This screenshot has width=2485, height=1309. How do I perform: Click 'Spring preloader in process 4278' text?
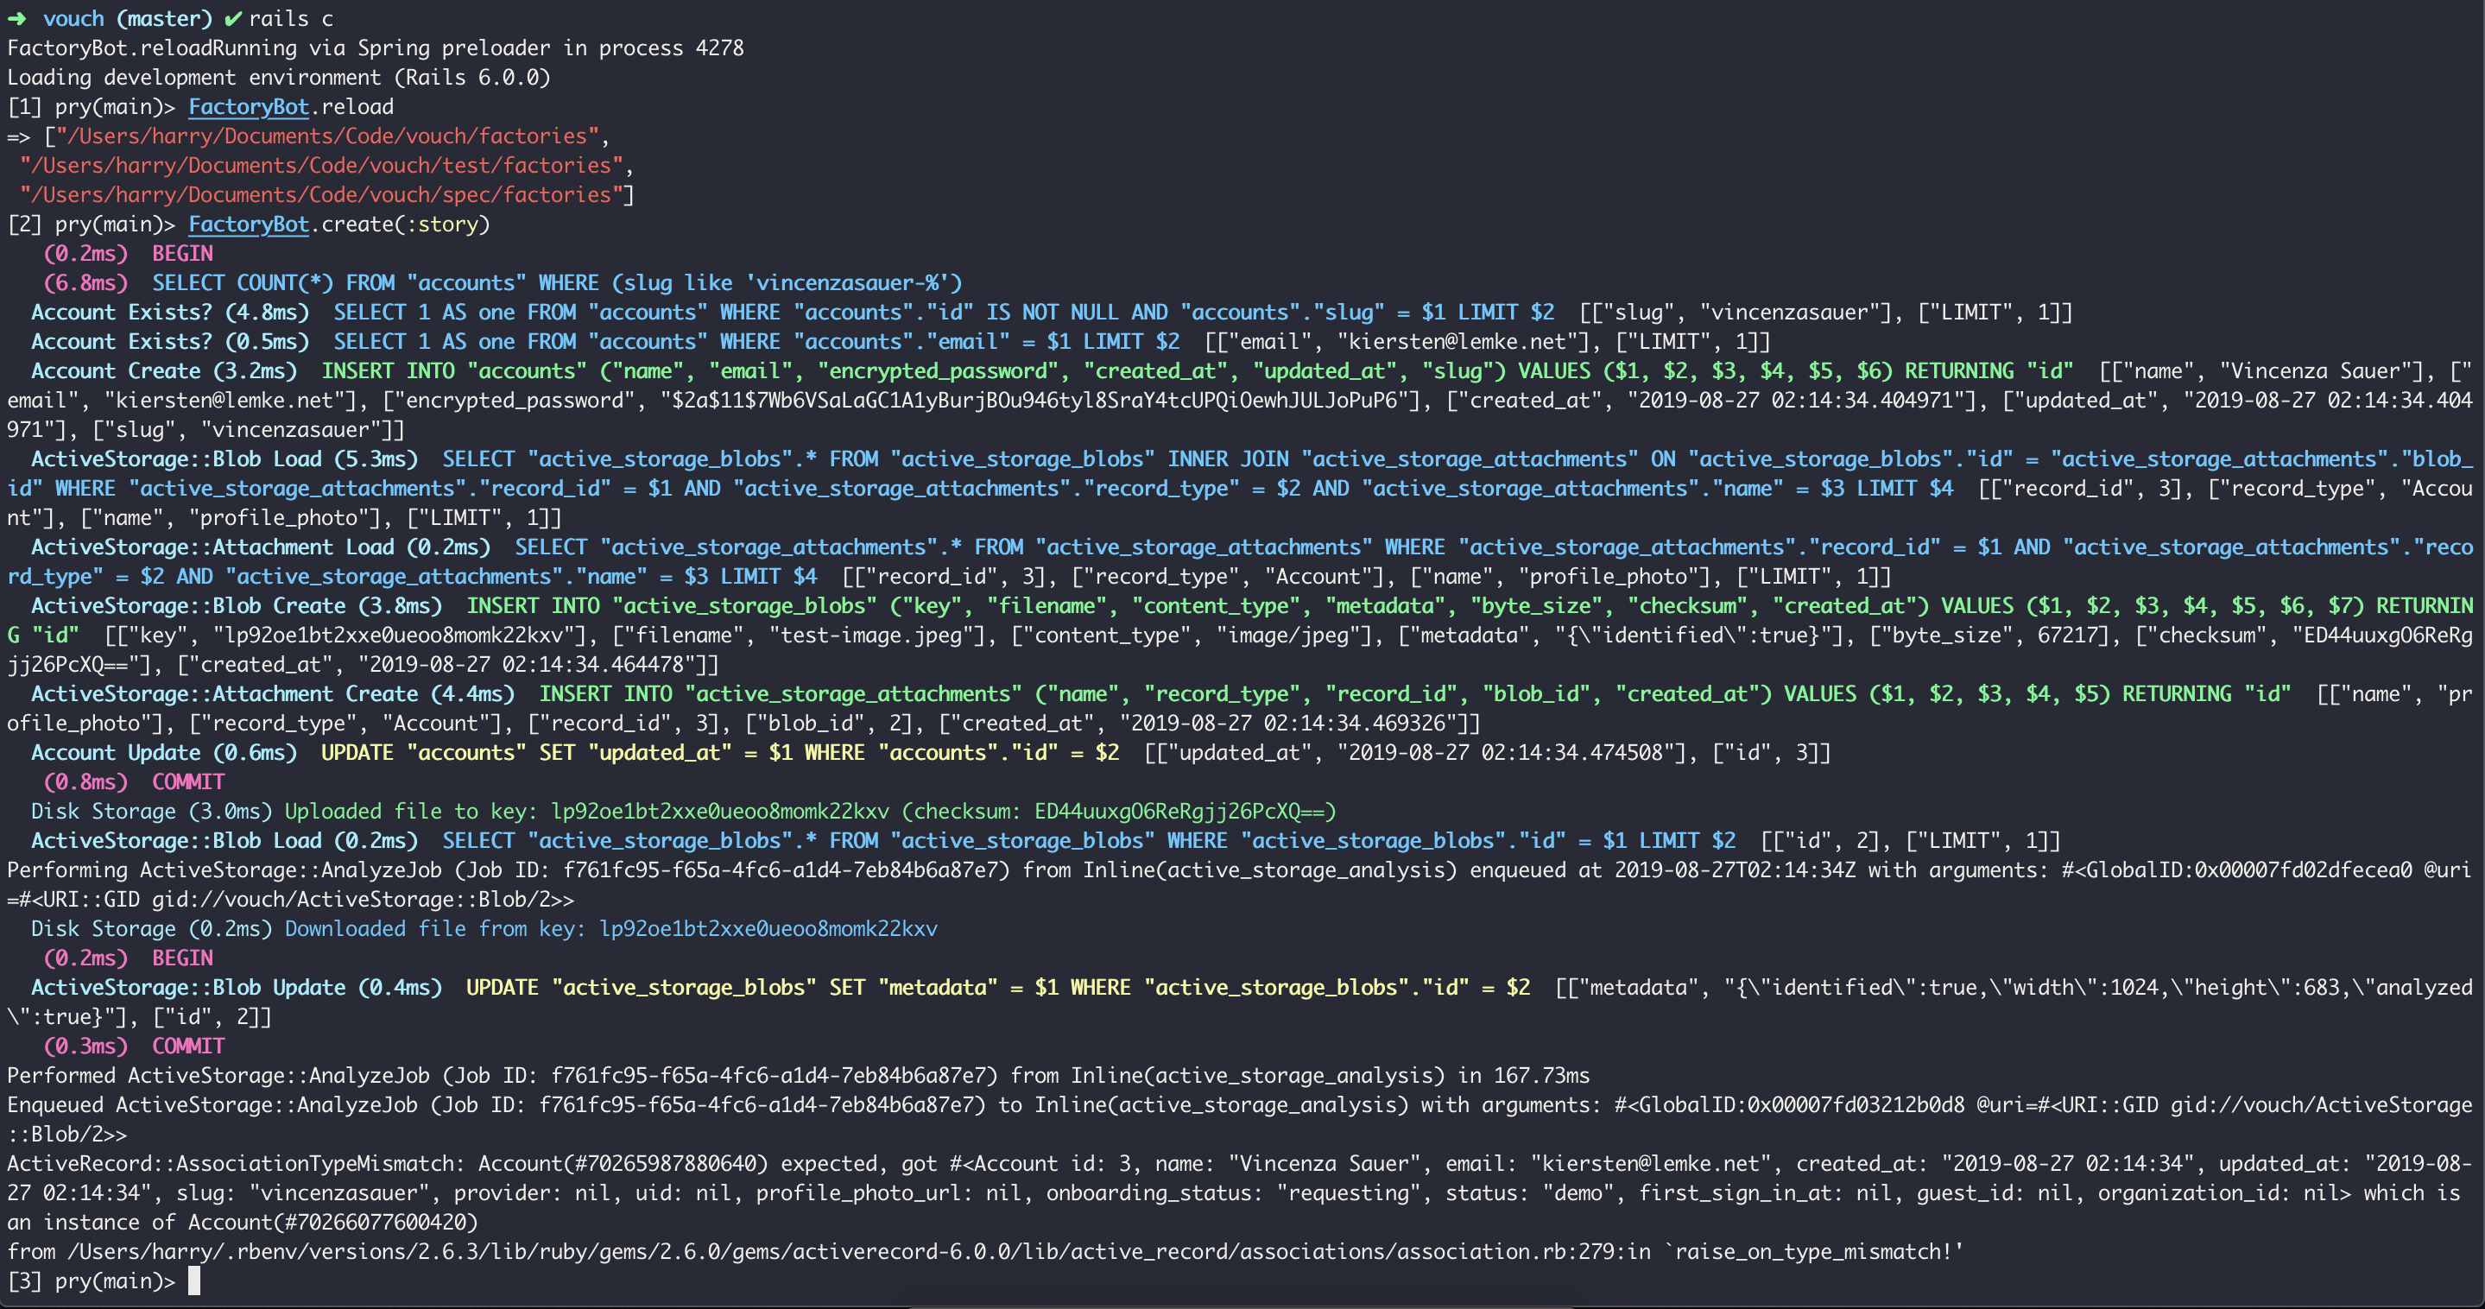pos(550,47)
